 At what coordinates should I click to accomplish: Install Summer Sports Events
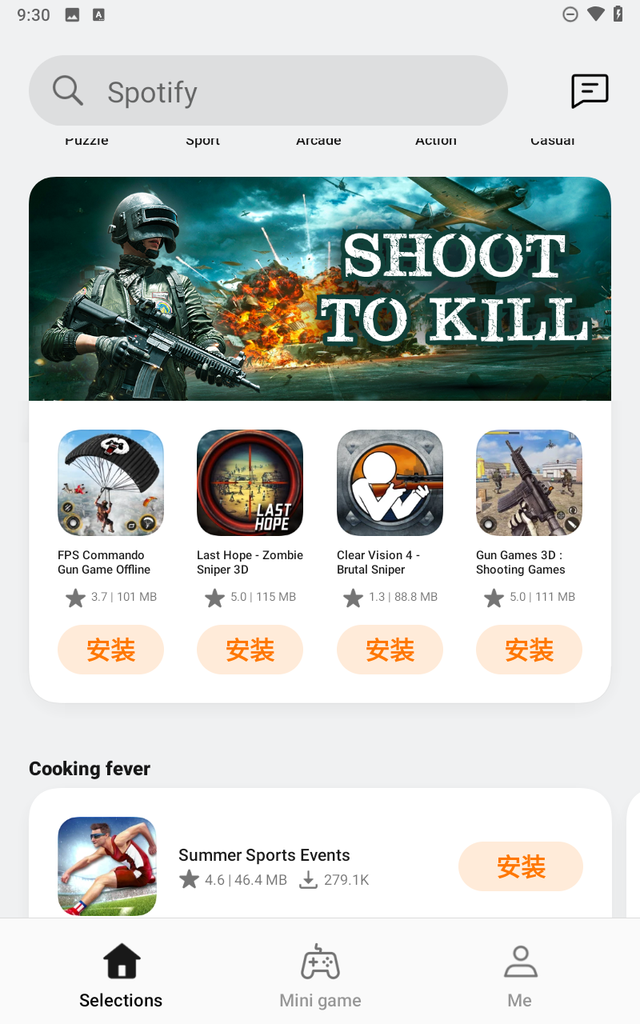[521, 866]
